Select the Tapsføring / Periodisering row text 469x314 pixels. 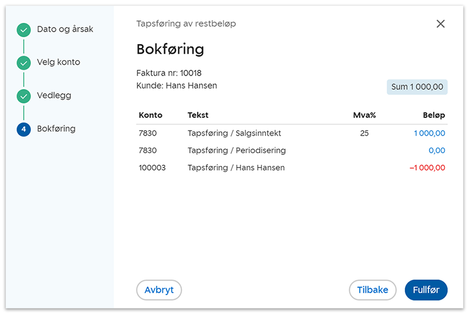(x=236, y=150)
